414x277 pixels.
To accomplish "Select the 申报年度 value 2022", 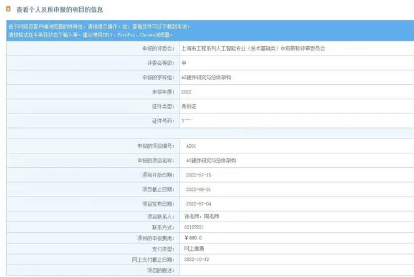I will click(x=186, y=91).
